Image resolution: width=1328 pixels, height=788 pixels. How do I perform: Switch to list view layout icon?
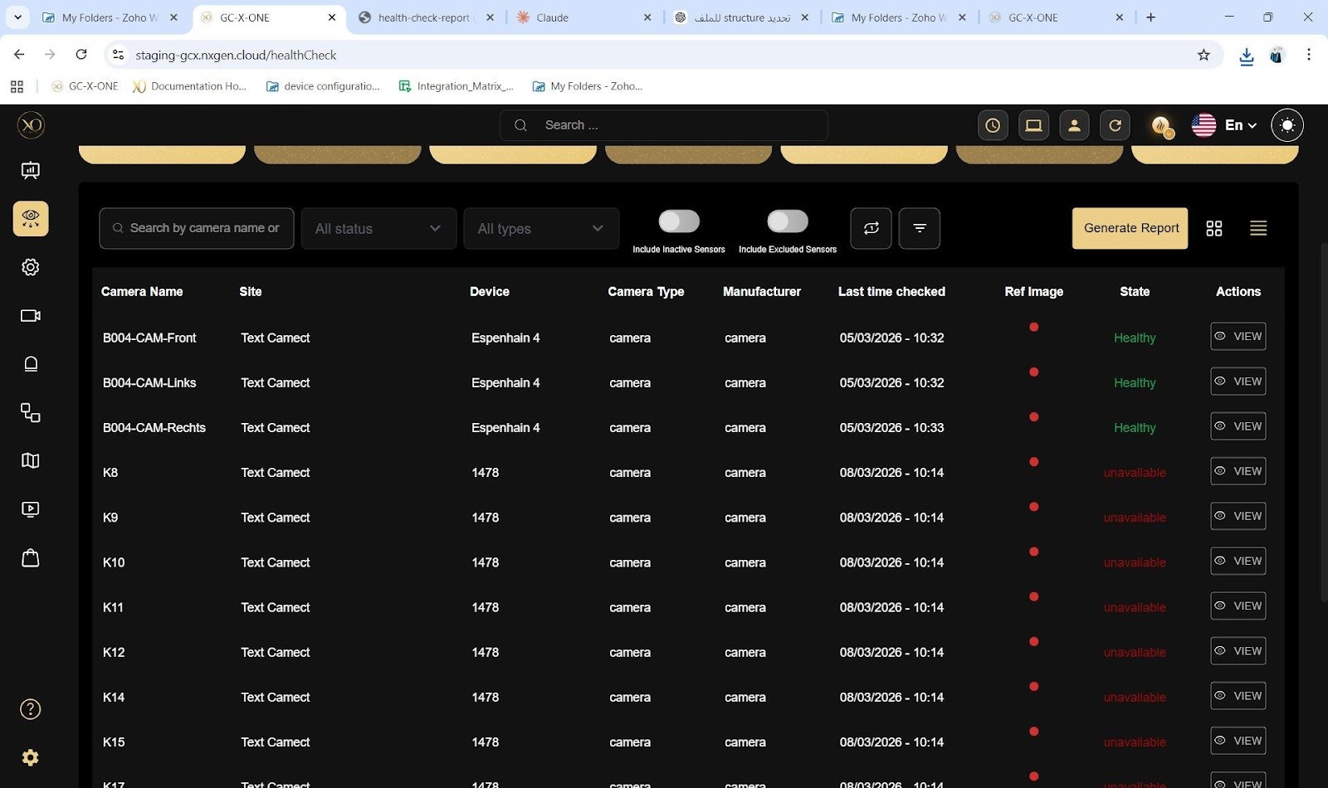click(1258, 228)
